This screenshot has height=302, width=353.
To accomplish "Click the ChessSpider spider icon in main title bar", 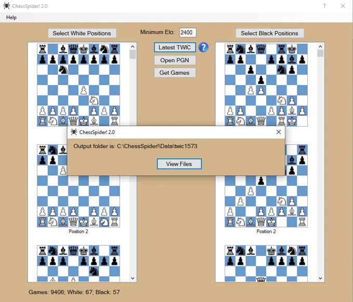I will point(7,6).
